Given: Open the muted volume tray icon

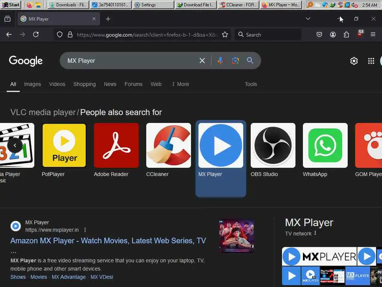Looking at the screenshot, I should pyautogui.click(x=354, y=5).
